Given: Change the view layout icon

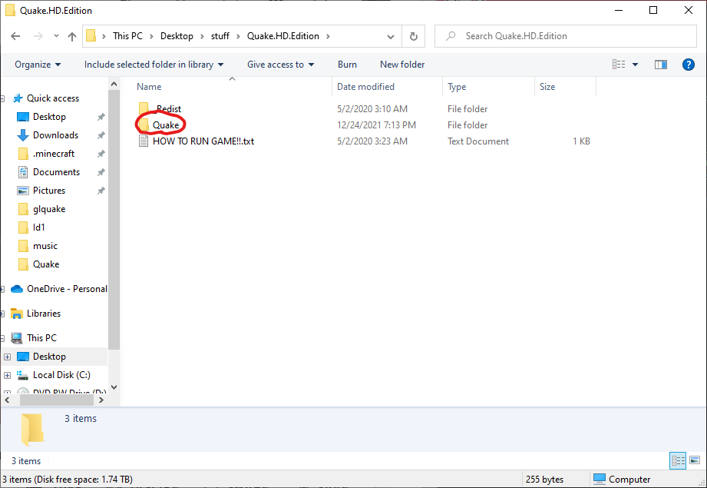Looking at the screenshot, I should tap(619, 65).
